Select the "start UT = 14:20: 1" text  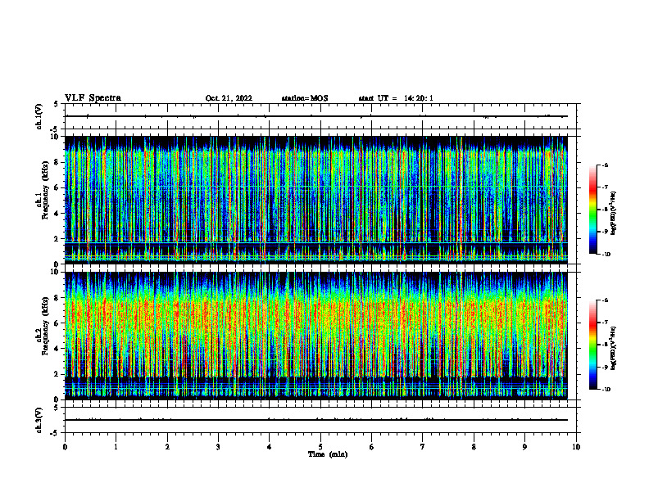tap(396, 98)
